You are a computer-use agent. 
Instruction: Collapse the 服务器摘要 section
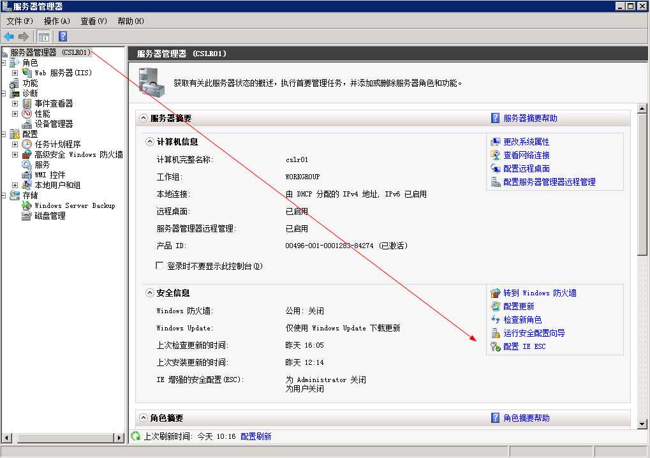[x=143, y=118]
